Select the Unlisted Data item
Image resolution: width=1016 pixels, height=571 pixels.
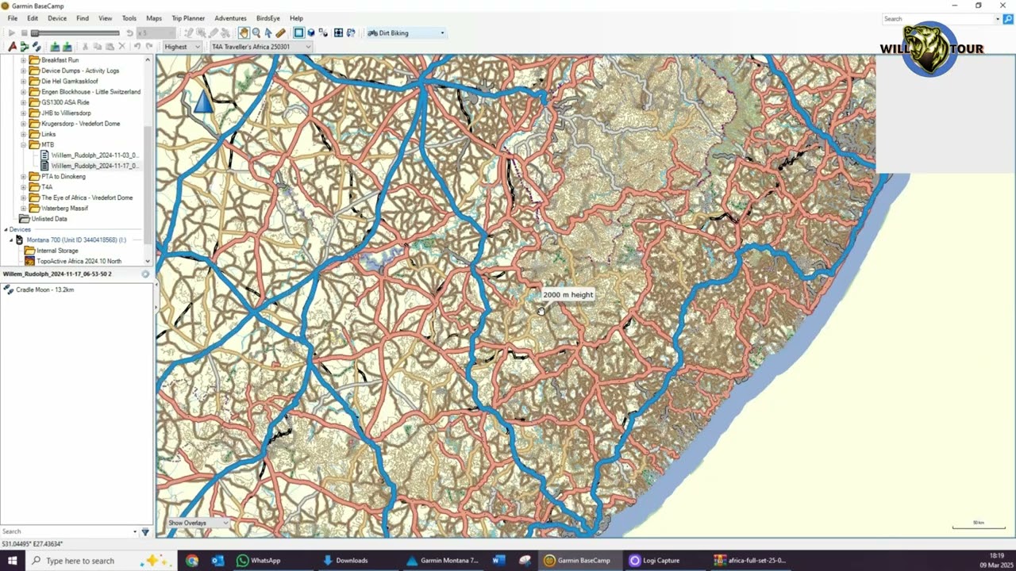pos(49,219)
